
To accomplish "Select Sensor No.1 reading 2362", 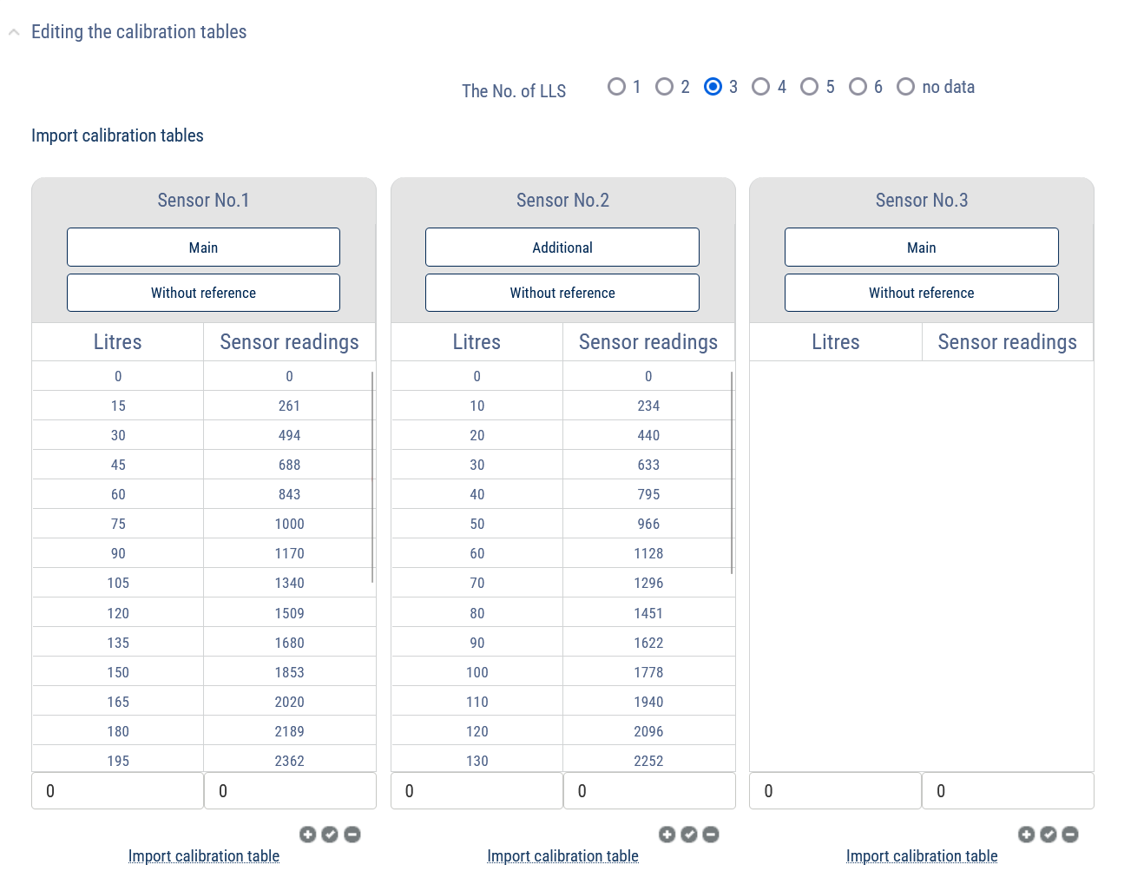I will click(290, 761).
